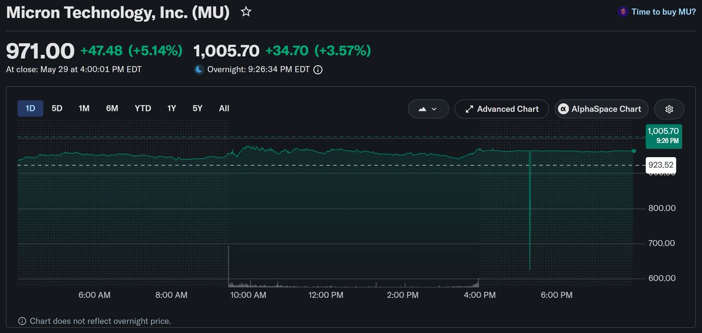Open the overnight price info icon

318,70
